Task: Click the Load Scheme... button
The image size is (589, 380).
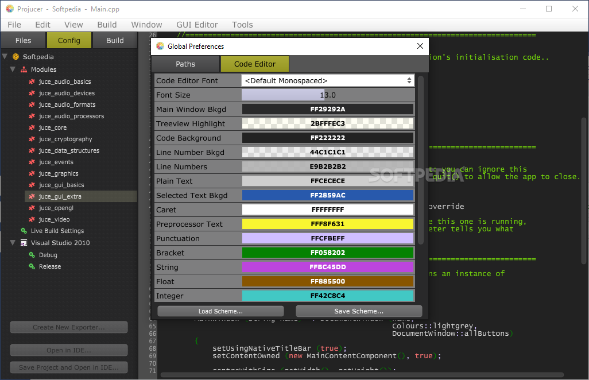Action: coord(220,311)
